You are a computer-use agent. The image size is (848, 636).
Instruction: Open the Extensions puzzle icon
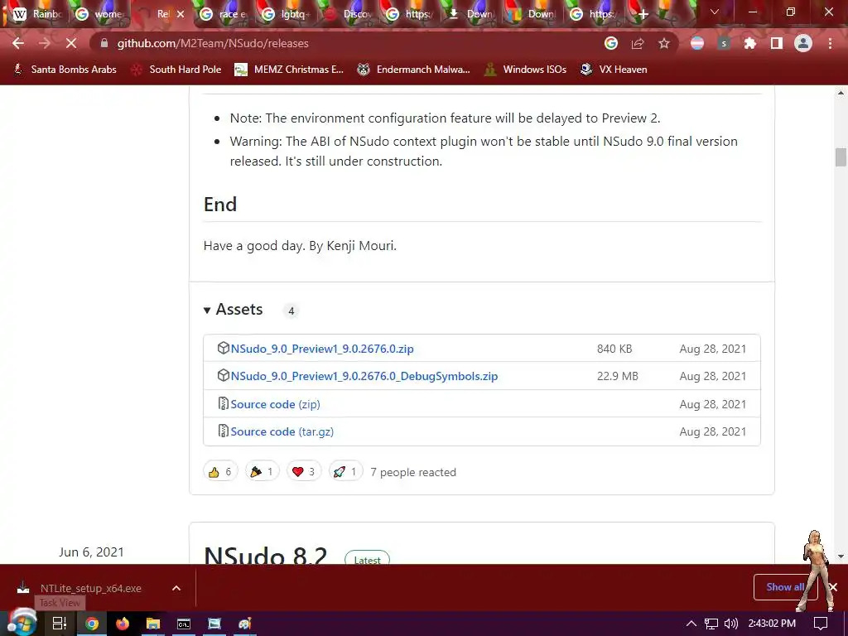(750, 43)
